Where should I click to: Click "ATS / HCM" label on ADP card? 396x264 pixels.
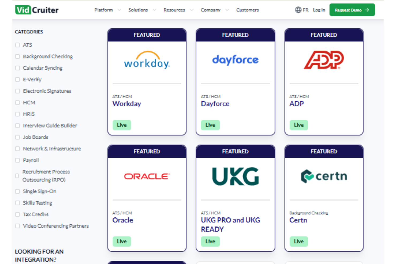pyautogui.click(x=299, y=97)
